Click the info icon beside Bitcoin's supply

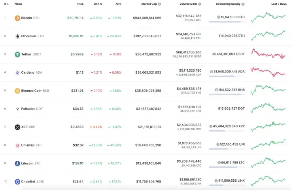pyautogui.click(x=219, y=17)
